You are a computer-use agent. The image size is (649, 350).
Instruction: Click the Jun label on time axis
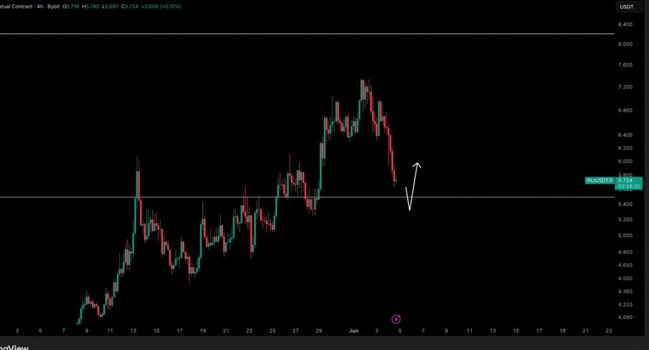(x=354, y=331)
